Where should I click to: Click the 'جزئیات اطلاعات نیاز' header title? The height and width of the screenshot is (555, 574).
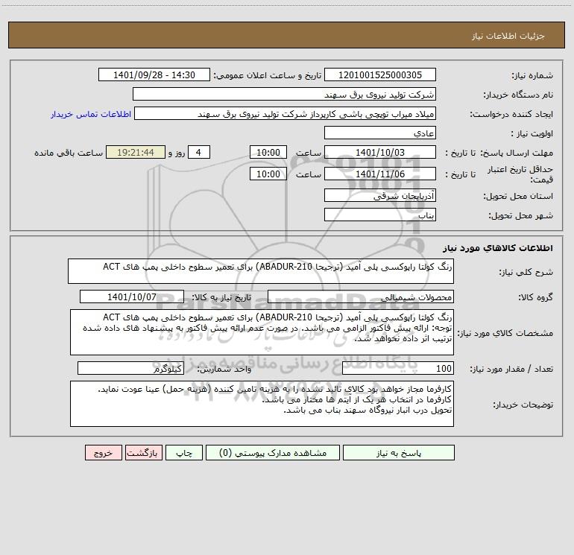[x=508, y=36]
